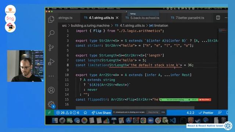This screenshot has height=132, width=235.
Task: Click Hide in screen-share bar
Action: pyautogui.click(x=163, y=112)
